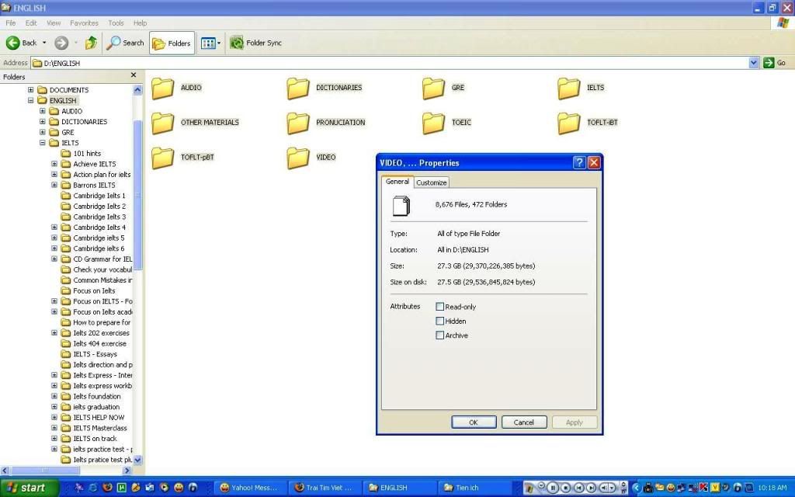
Task: Open Internet Explorer from Quick Launch
Action: click(93, 488)
